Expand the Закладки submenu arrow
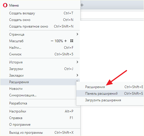144x136 pixels. coord(77,75)
